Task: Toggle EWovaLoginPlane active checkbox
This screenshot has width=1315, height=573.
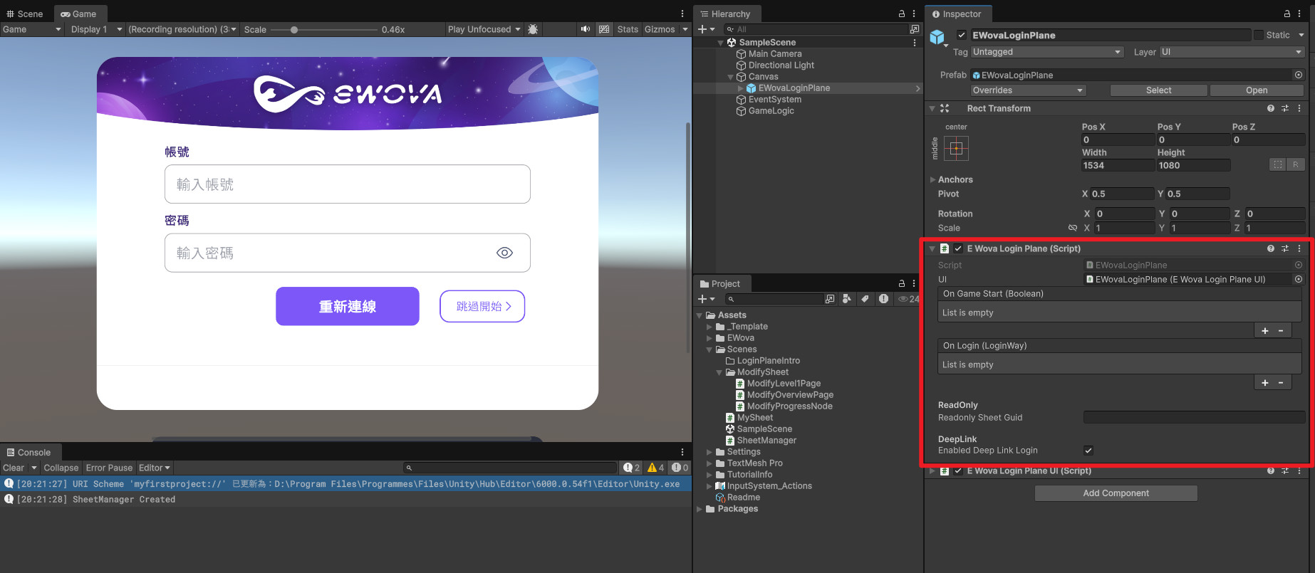Action: click(962, 35)
